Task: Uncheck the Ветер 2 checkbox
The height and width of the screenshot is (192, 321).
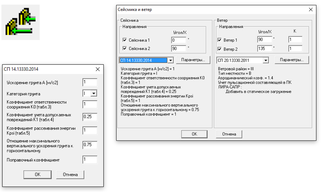Action: (x=219, y=49)
